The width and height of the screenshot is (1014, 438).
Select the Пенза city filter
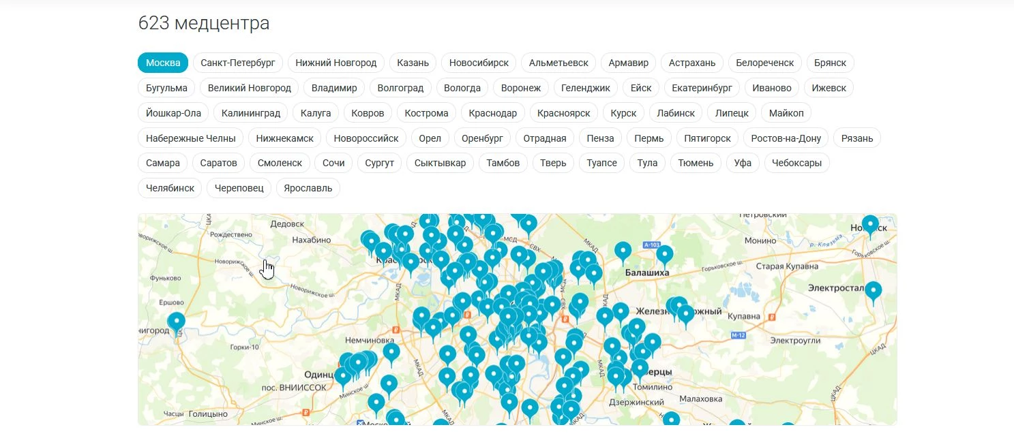coord(600,138)
